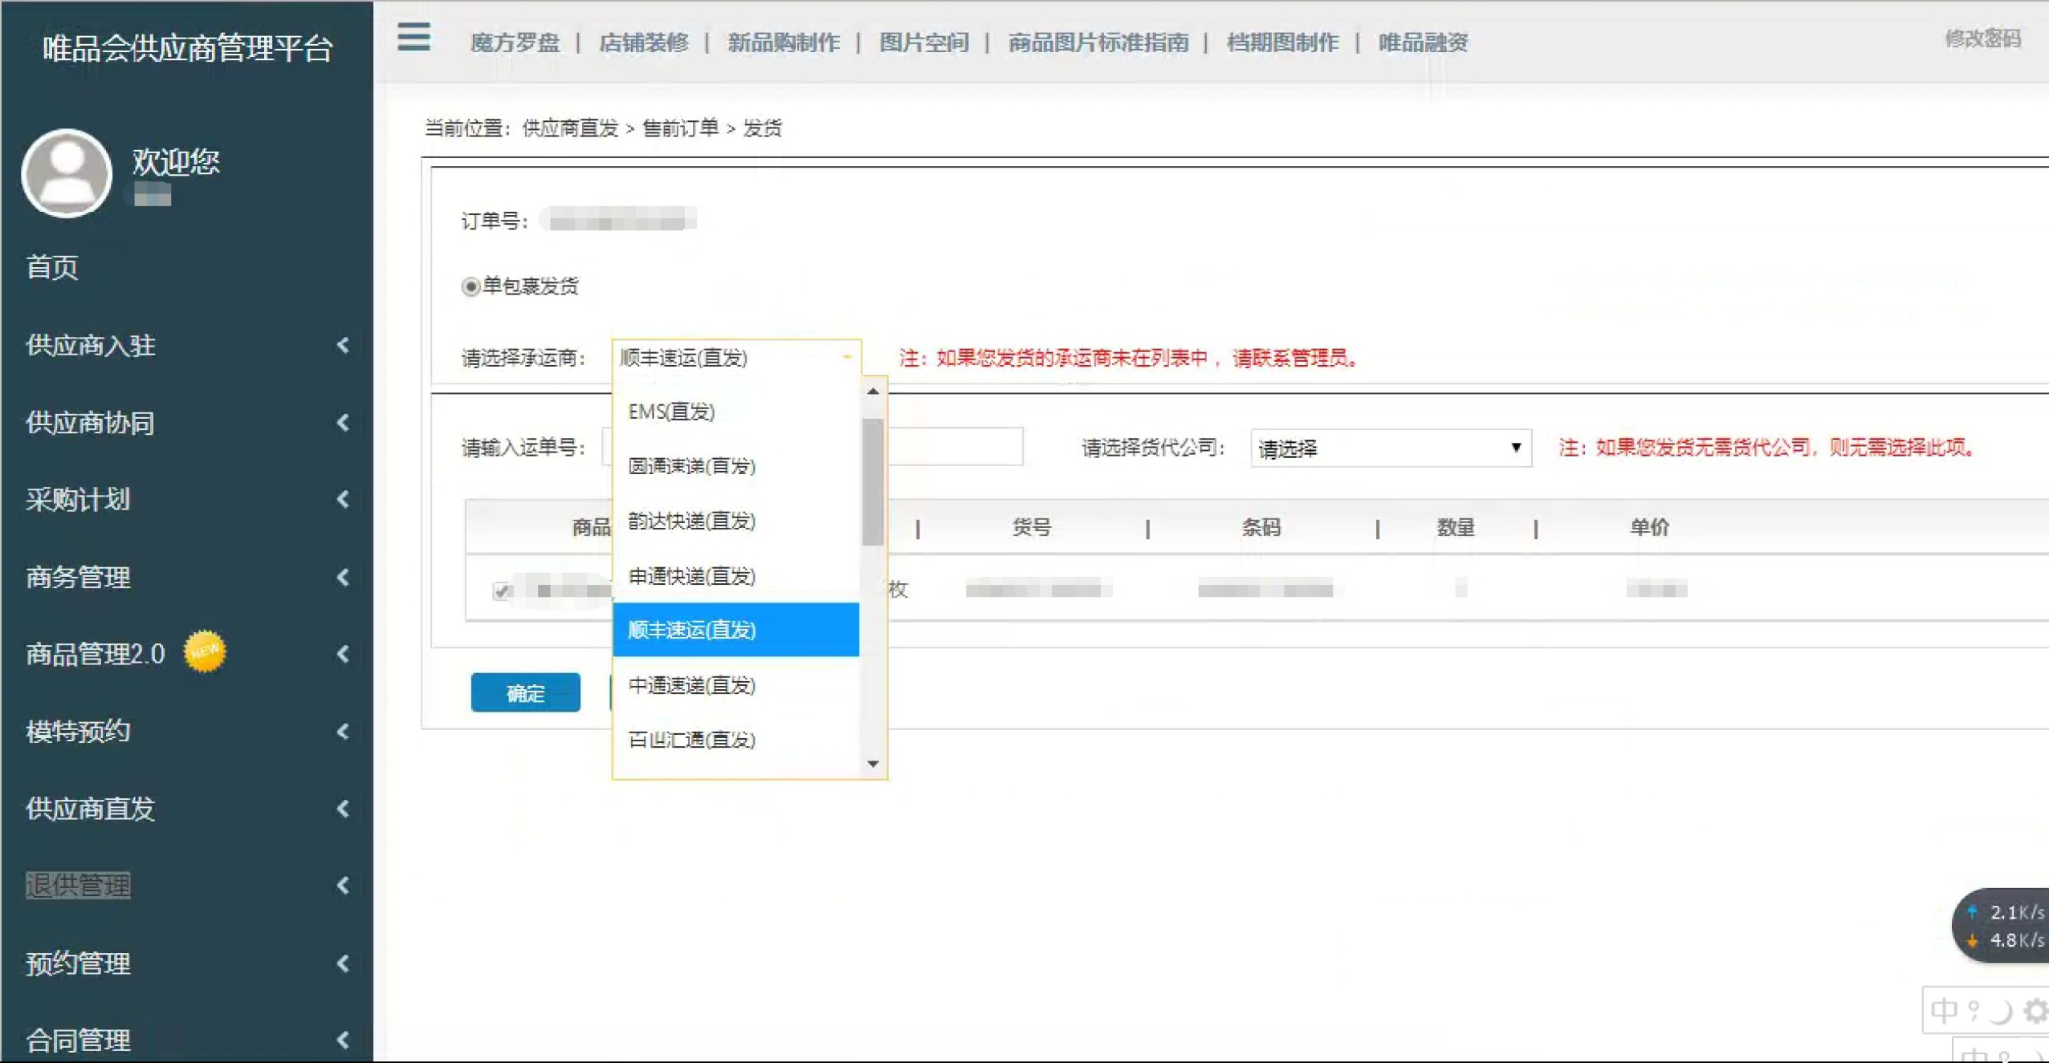Image resolution: width=2049 pixels, height=1063 pixels.
Task: Choose 百世汇通(直发) from carrier list
Action: pos(736,740)
